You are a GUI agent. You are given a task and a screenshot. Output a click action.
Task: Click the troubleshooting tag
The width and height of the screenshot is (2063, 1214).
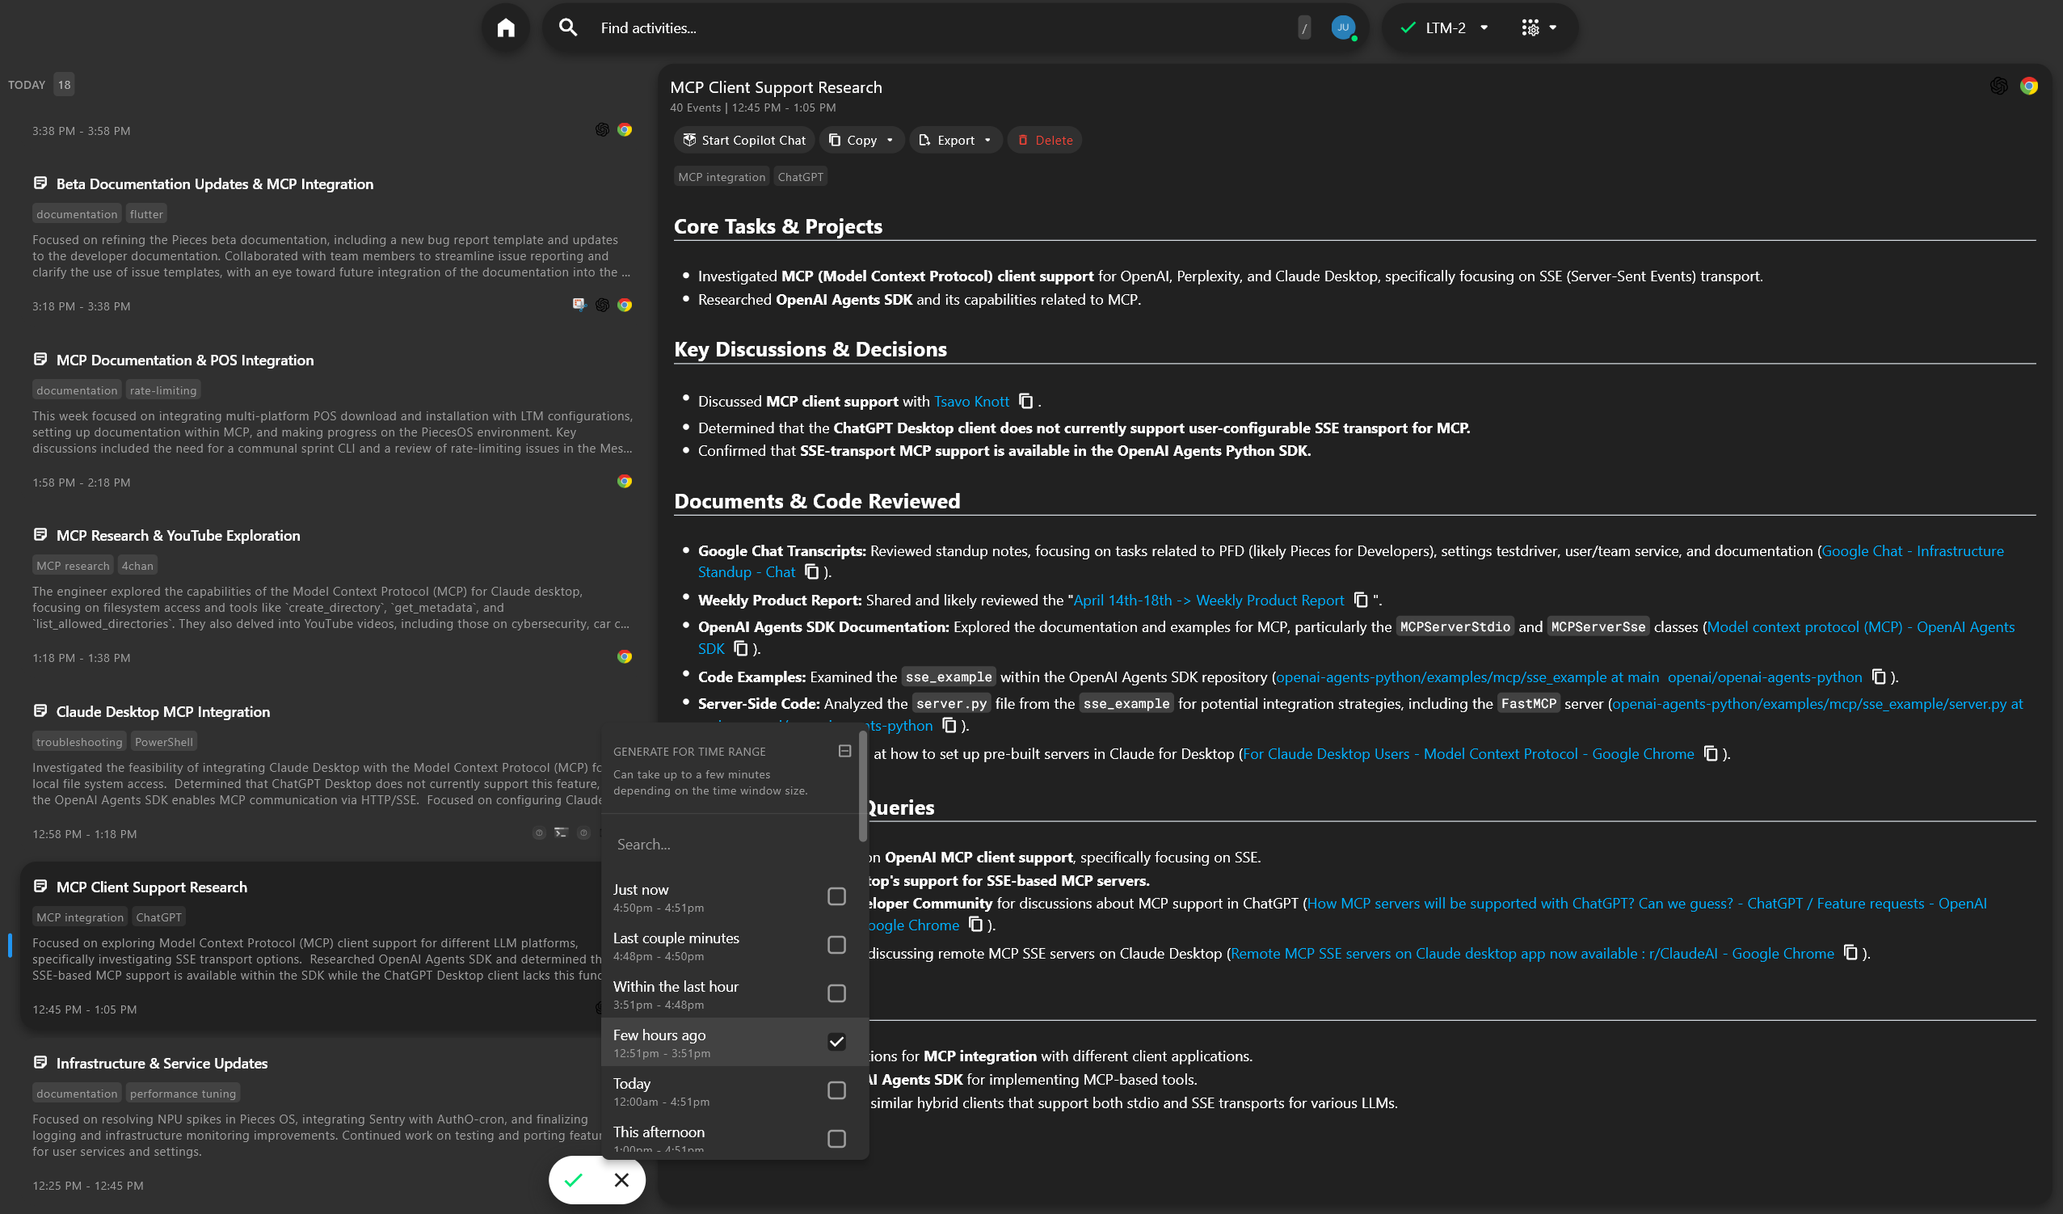(x=79, y=741)
